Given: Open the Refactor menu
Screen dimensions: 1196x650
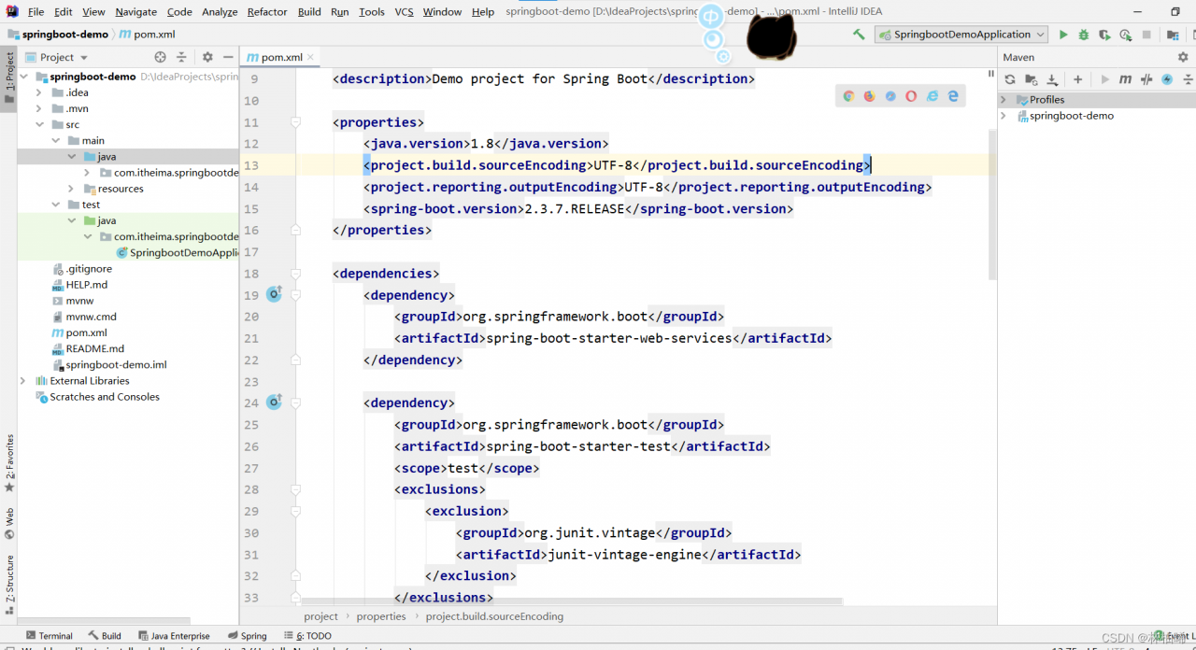Looking at the screenshot, I should tap(267, 11).
